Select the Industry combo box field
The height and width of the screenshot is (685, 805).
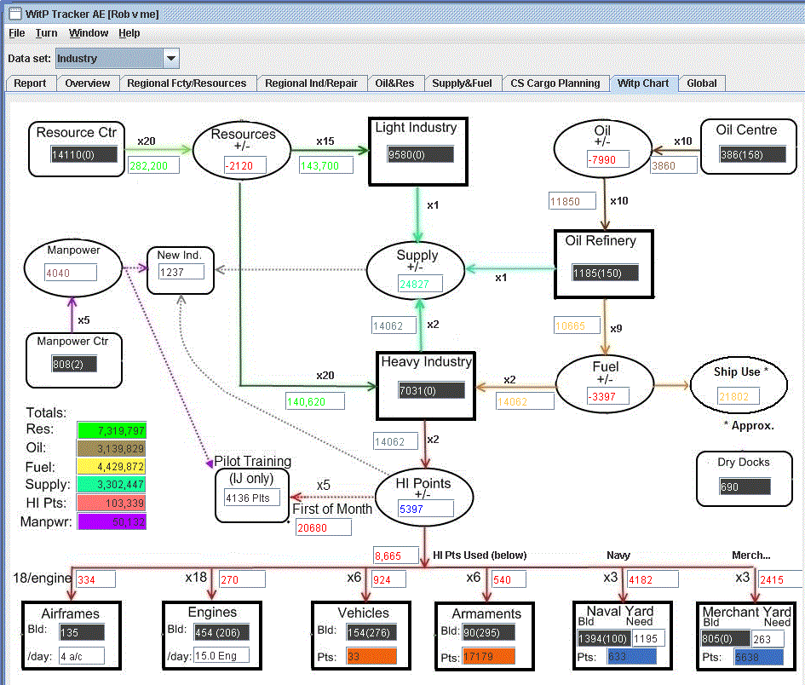click(109, 59)
